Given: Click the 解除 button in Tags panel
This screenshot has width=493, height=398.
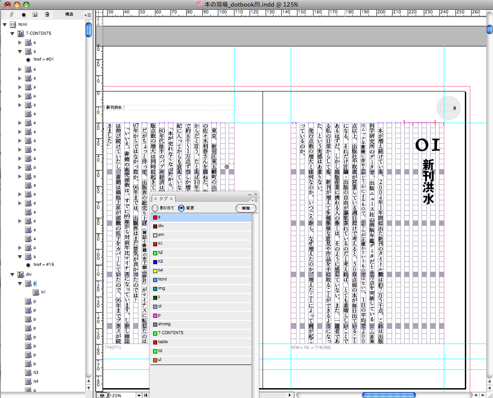Looking at the screenshot, I should pos(246,208).
